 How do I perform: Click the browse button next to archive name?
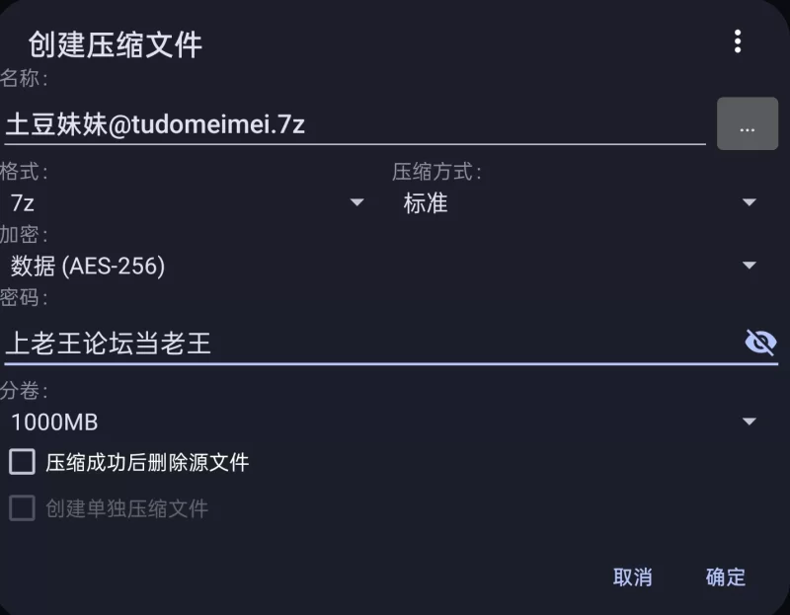pyautogui.click(x=747, y=123)
